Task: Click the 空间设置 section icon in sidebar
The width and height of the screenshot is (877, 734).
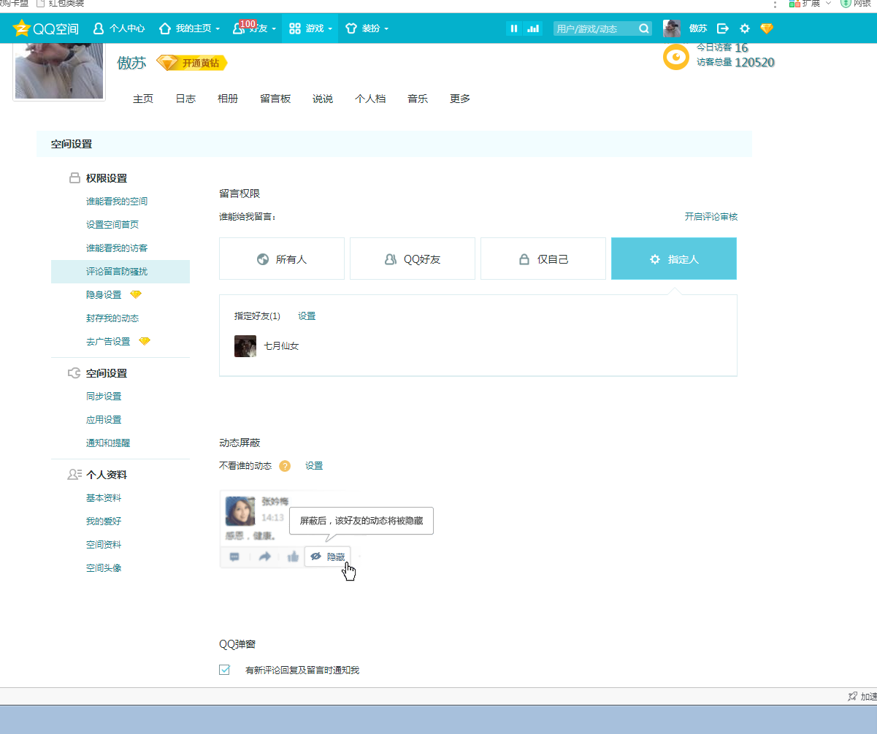Action: (x=74, y=372)
